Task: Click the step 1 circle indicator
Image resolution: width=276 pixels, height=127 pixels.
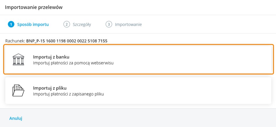Action: click(11, 24)
